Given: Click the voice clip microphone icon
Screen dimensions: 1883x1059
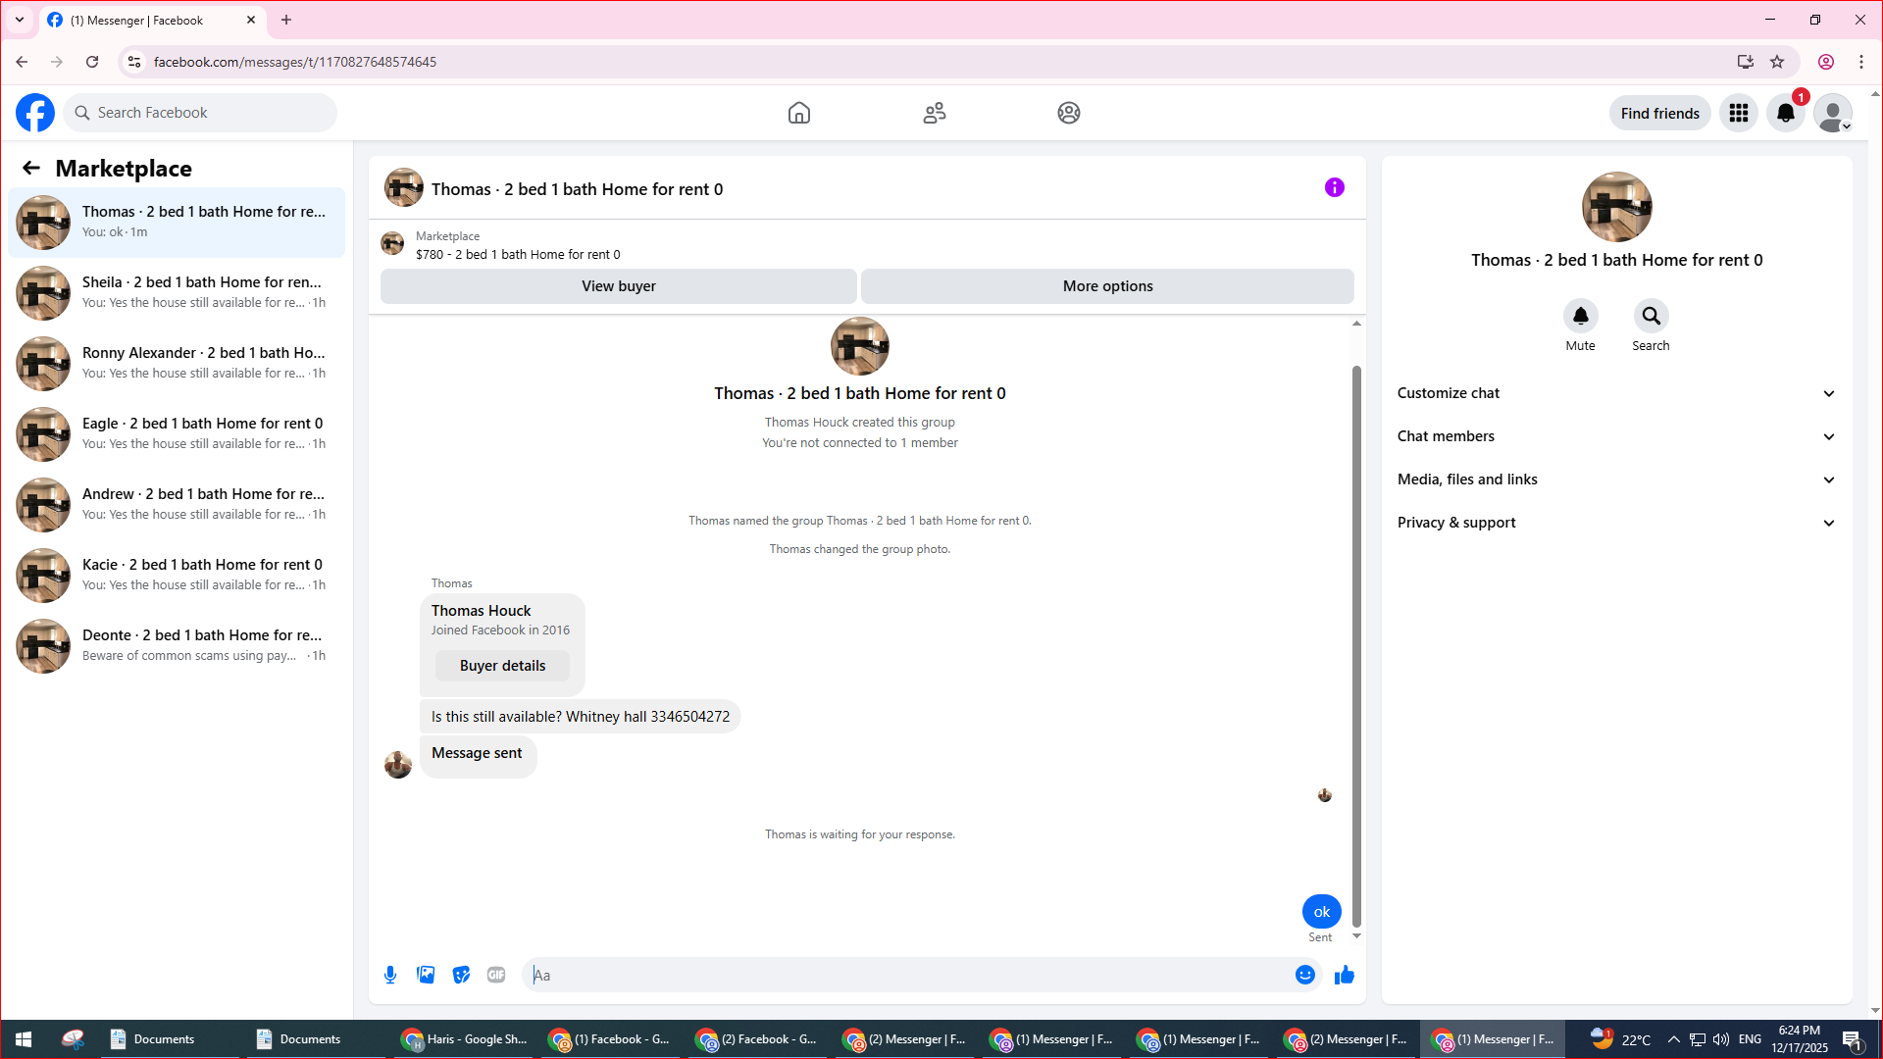Looking at the screenshot, I should pyautogui.click(x=390, y=975).
